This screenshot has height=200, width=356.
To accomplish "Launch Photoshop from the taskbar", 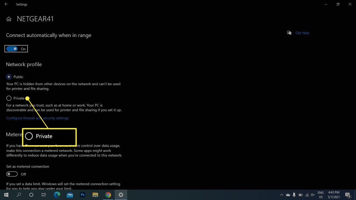I will 82,195.
